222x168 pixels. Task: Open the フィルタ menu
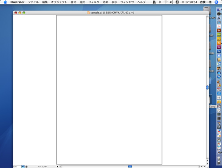94,2
